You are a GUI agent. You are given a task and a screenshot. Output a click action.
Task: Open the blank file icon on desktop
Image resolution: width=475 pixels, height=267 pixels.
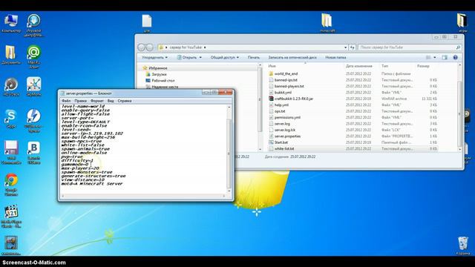[x=147, y=23]
